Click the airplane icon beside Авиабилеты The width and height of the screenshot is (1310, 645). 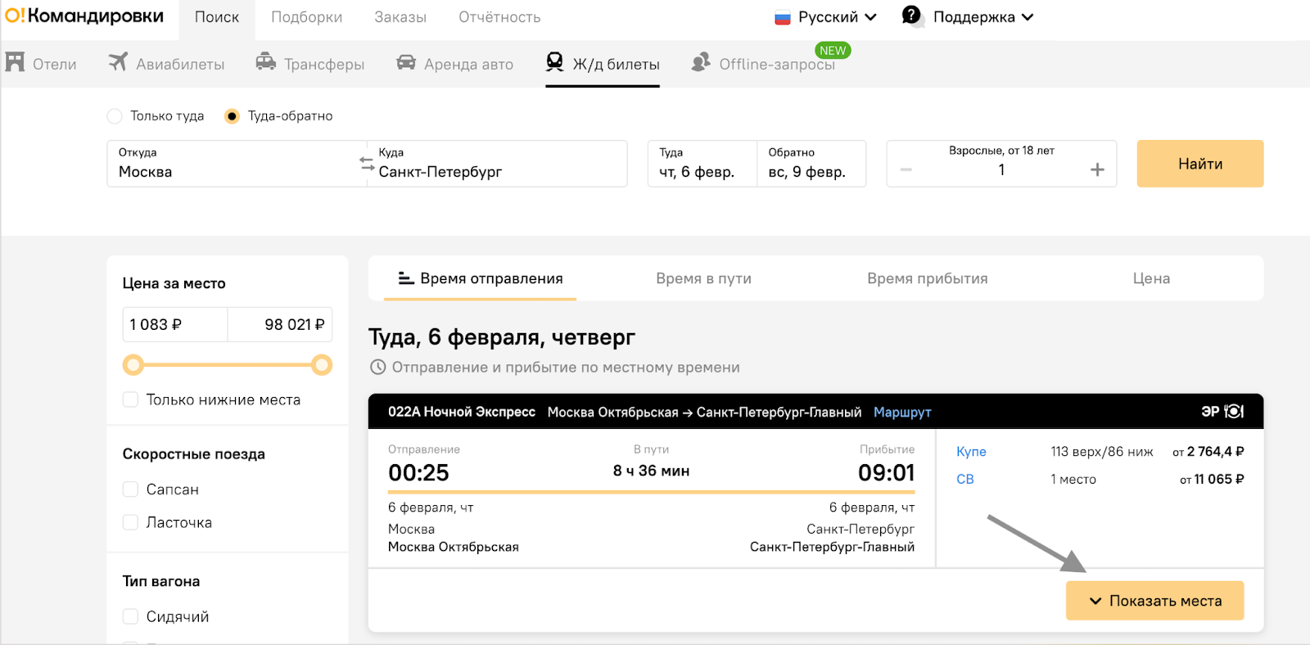119,61
